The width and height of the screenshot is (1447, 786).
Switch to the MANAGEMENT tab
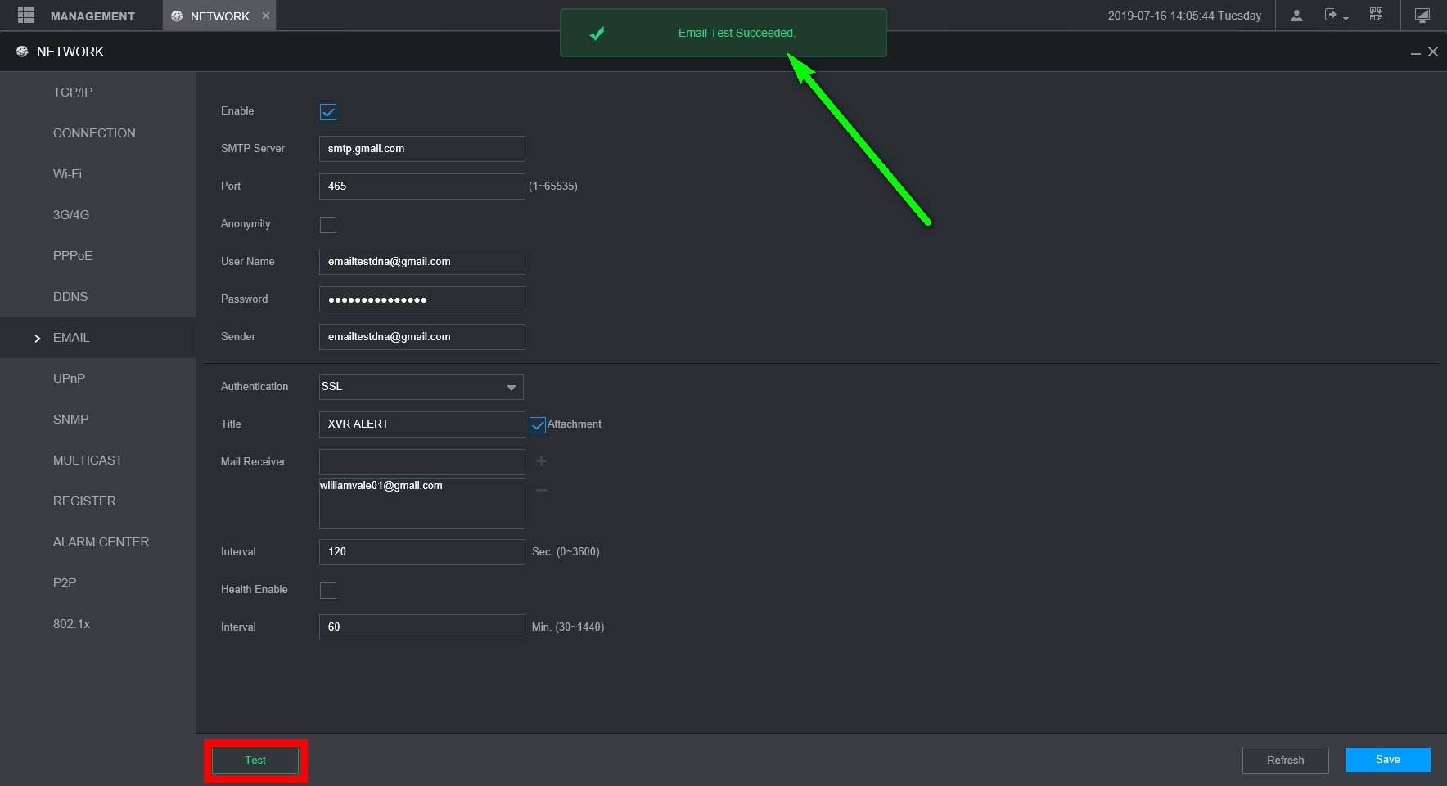tap(92, 16)
